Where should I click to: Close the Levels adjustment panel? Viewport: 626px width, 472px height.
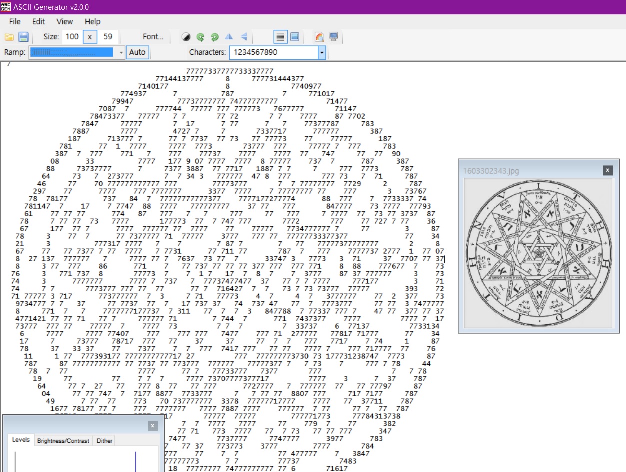153,426
